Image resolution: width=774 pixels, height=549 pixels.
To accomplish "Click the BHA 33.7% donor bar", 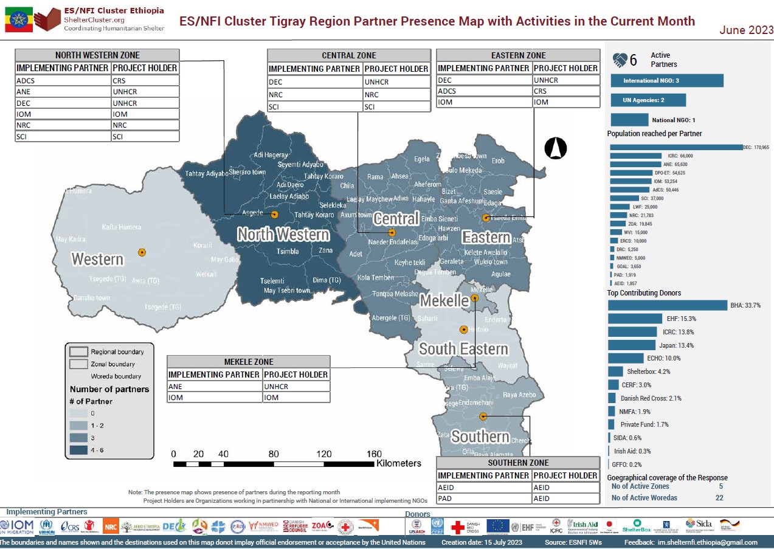I will (x=668, y=305).
